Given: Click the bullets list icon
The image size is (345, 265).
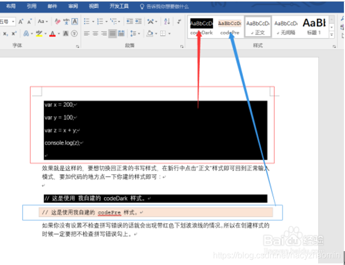Looking at the screenshot, I should tap(87, 21).
